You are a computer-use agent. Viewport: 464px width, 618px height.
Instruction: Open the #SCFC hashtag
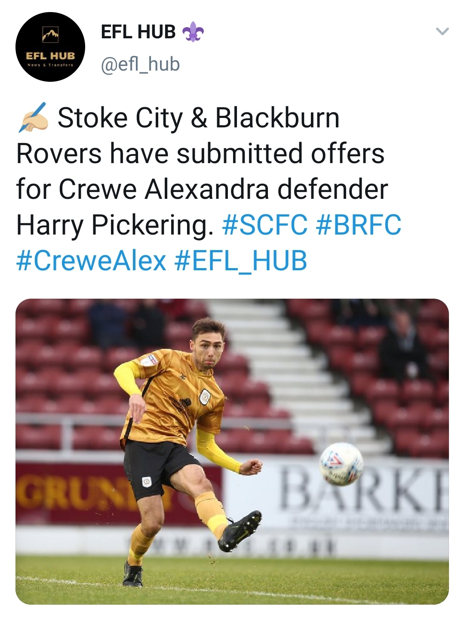point(265,225)
